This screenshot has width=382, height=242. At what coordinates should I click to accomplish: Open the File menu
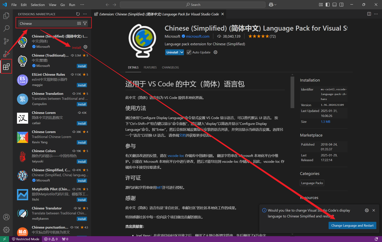click(x=14, y=5)
